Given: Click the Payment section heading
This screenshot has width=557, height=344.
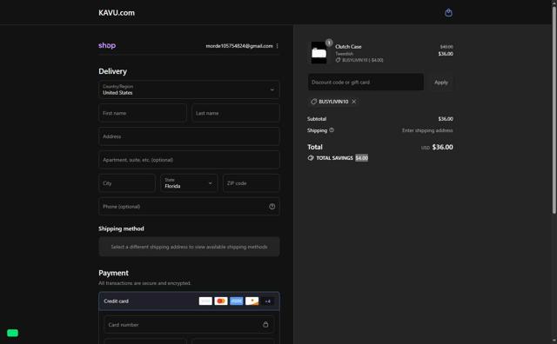Looking at the screenshot, I should click(x=113, y=273).
